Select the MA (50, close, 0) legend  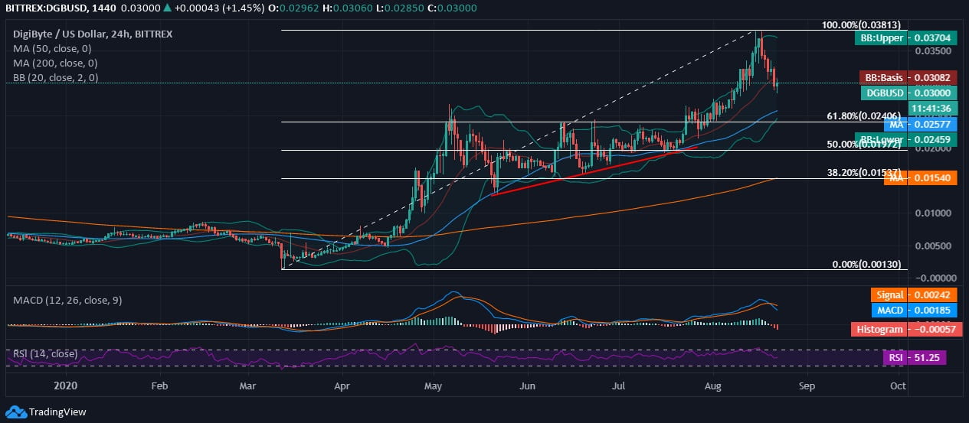pos(55,48)
